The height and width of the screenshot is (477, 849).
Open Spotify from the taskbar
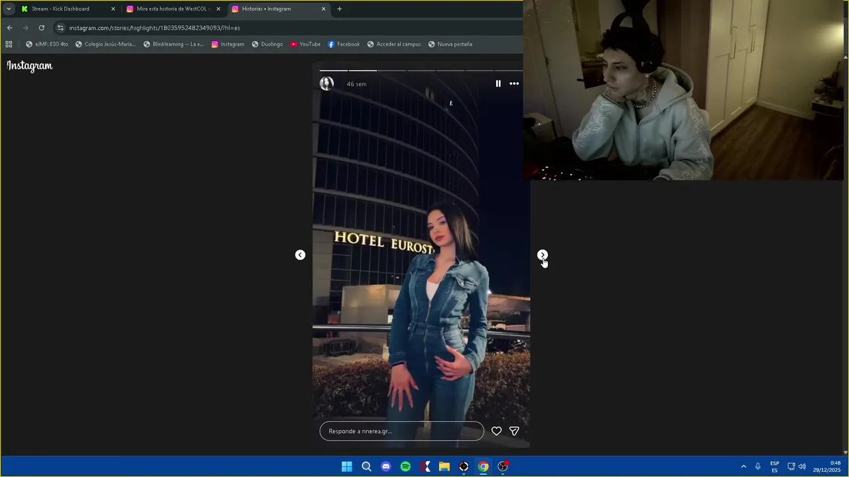pos(405,466)
